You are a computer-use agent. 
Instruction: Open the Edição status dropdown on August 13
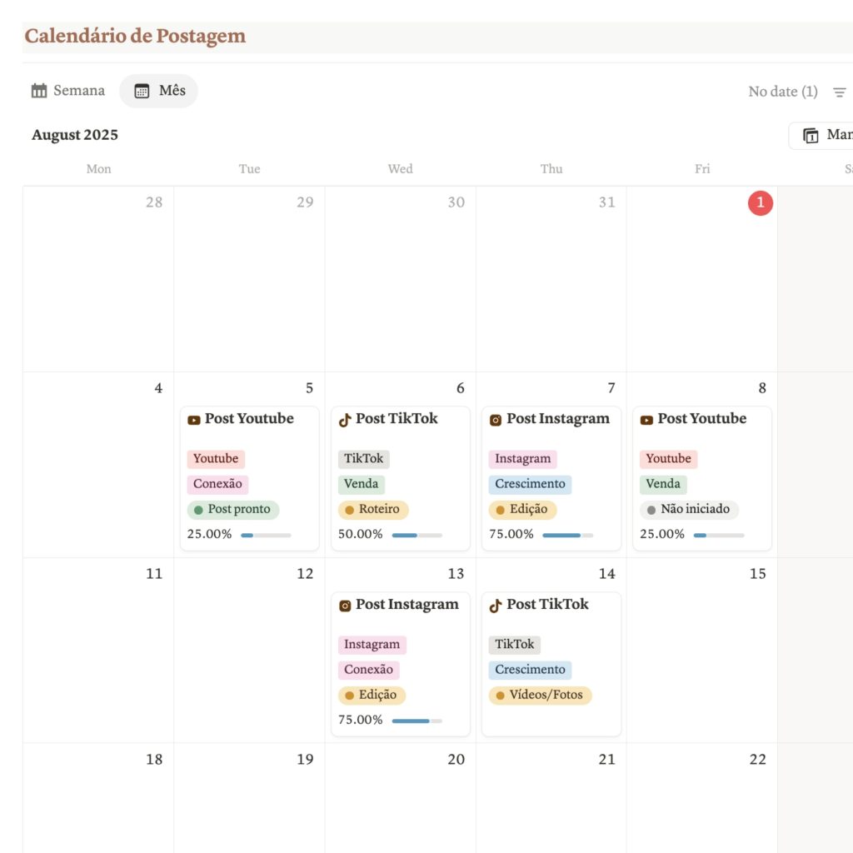coord(370,695)
